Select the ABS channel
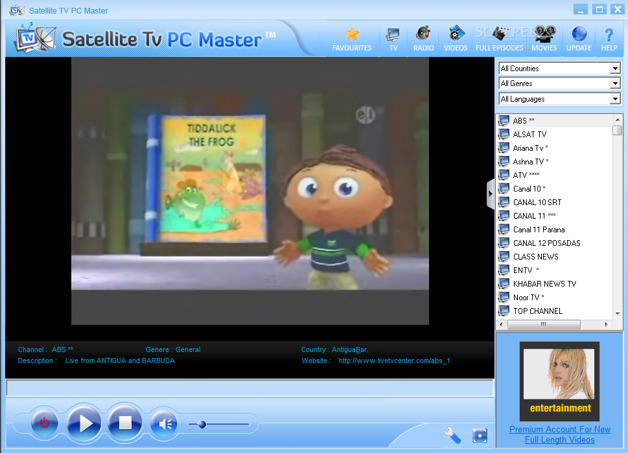 (555, 121)
